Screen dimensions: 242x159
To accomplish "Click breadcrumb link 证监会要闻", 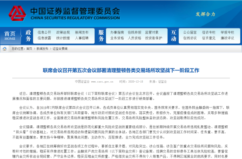I will point(60,49).
